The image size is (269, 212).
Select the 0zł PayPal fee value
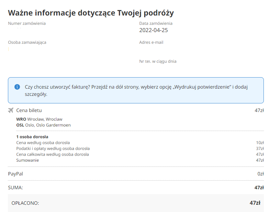[x=261, y=174]
